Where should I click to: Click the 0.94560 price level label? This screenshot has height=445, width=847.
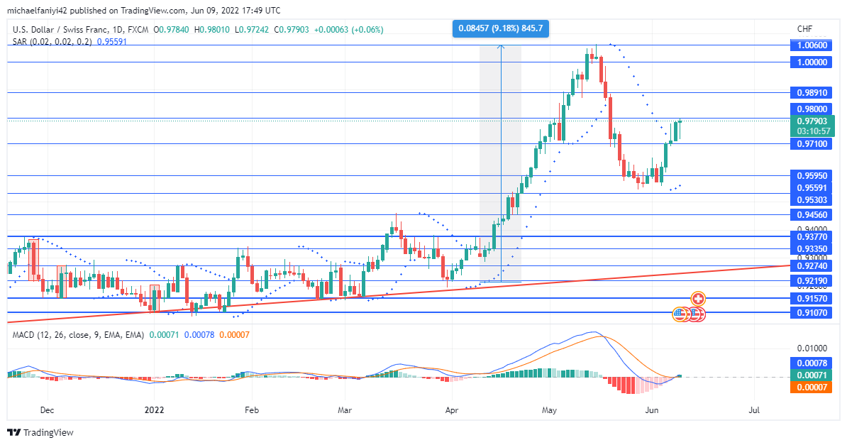(x=812, y=215)
